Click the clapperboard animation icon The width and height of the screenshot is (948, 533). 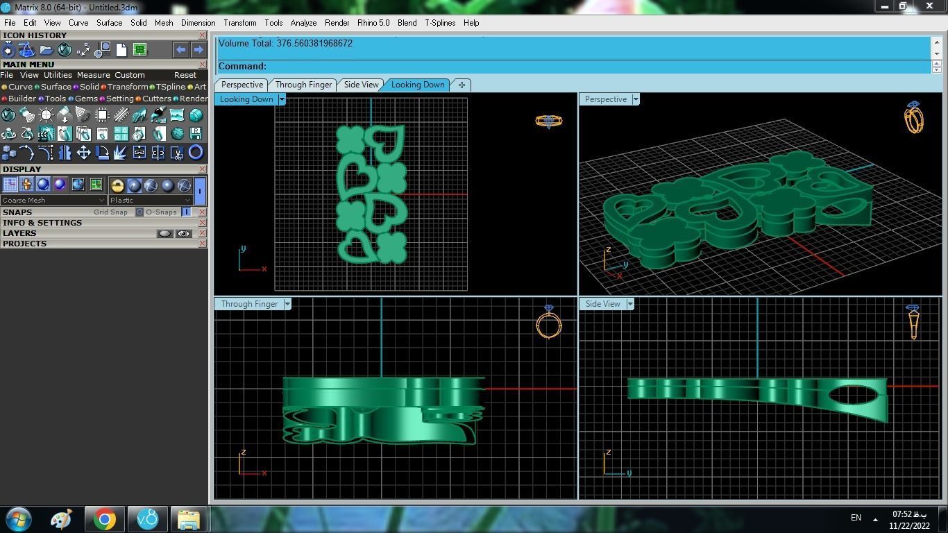point(46,133)
